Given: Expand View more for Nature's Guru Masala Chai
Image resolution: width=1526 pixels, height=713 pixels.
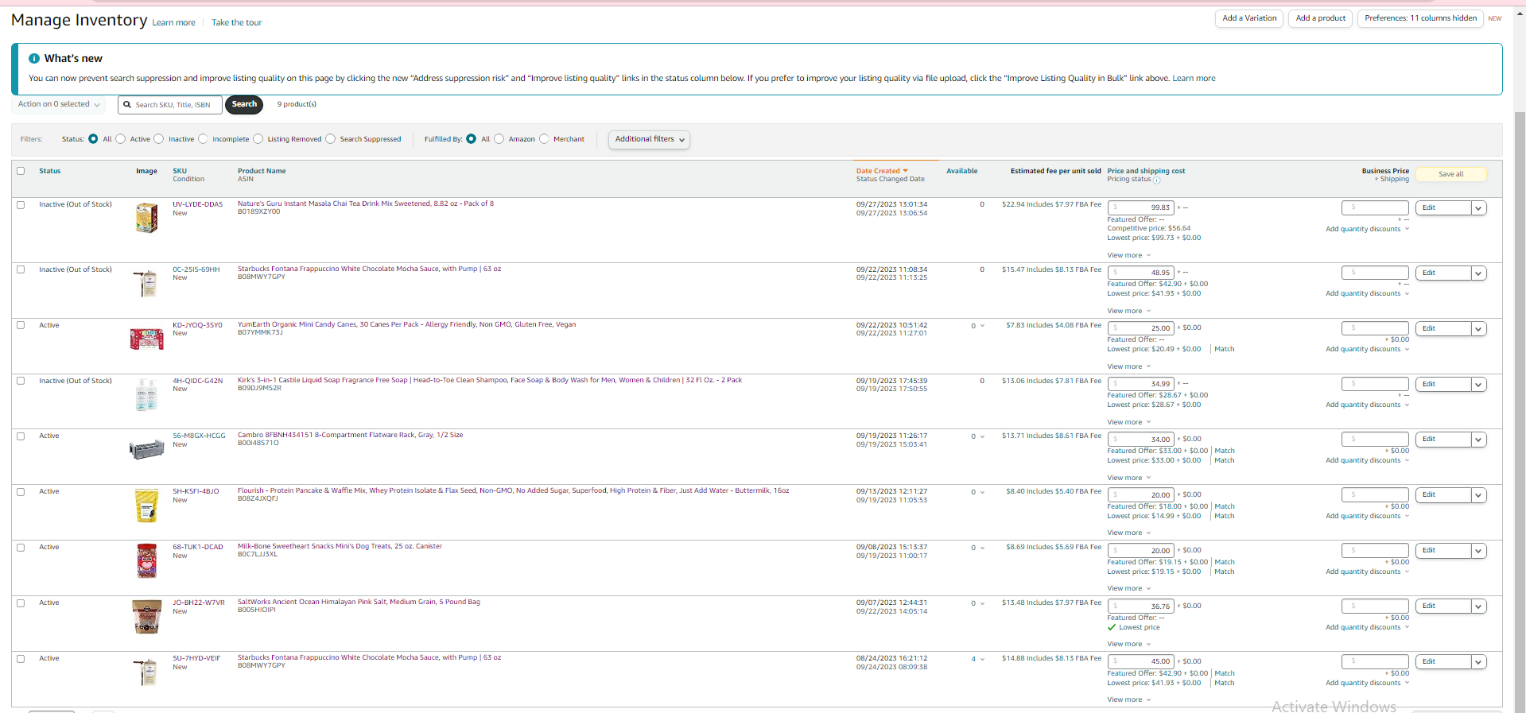Looking at the screenshot, I should pyautogui.click(x=1129, y=255).
